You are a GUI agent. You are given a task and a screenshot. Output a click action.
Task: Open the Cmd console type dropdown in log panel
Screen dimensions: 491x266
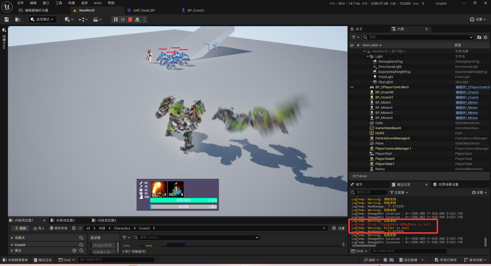(359, 251)
